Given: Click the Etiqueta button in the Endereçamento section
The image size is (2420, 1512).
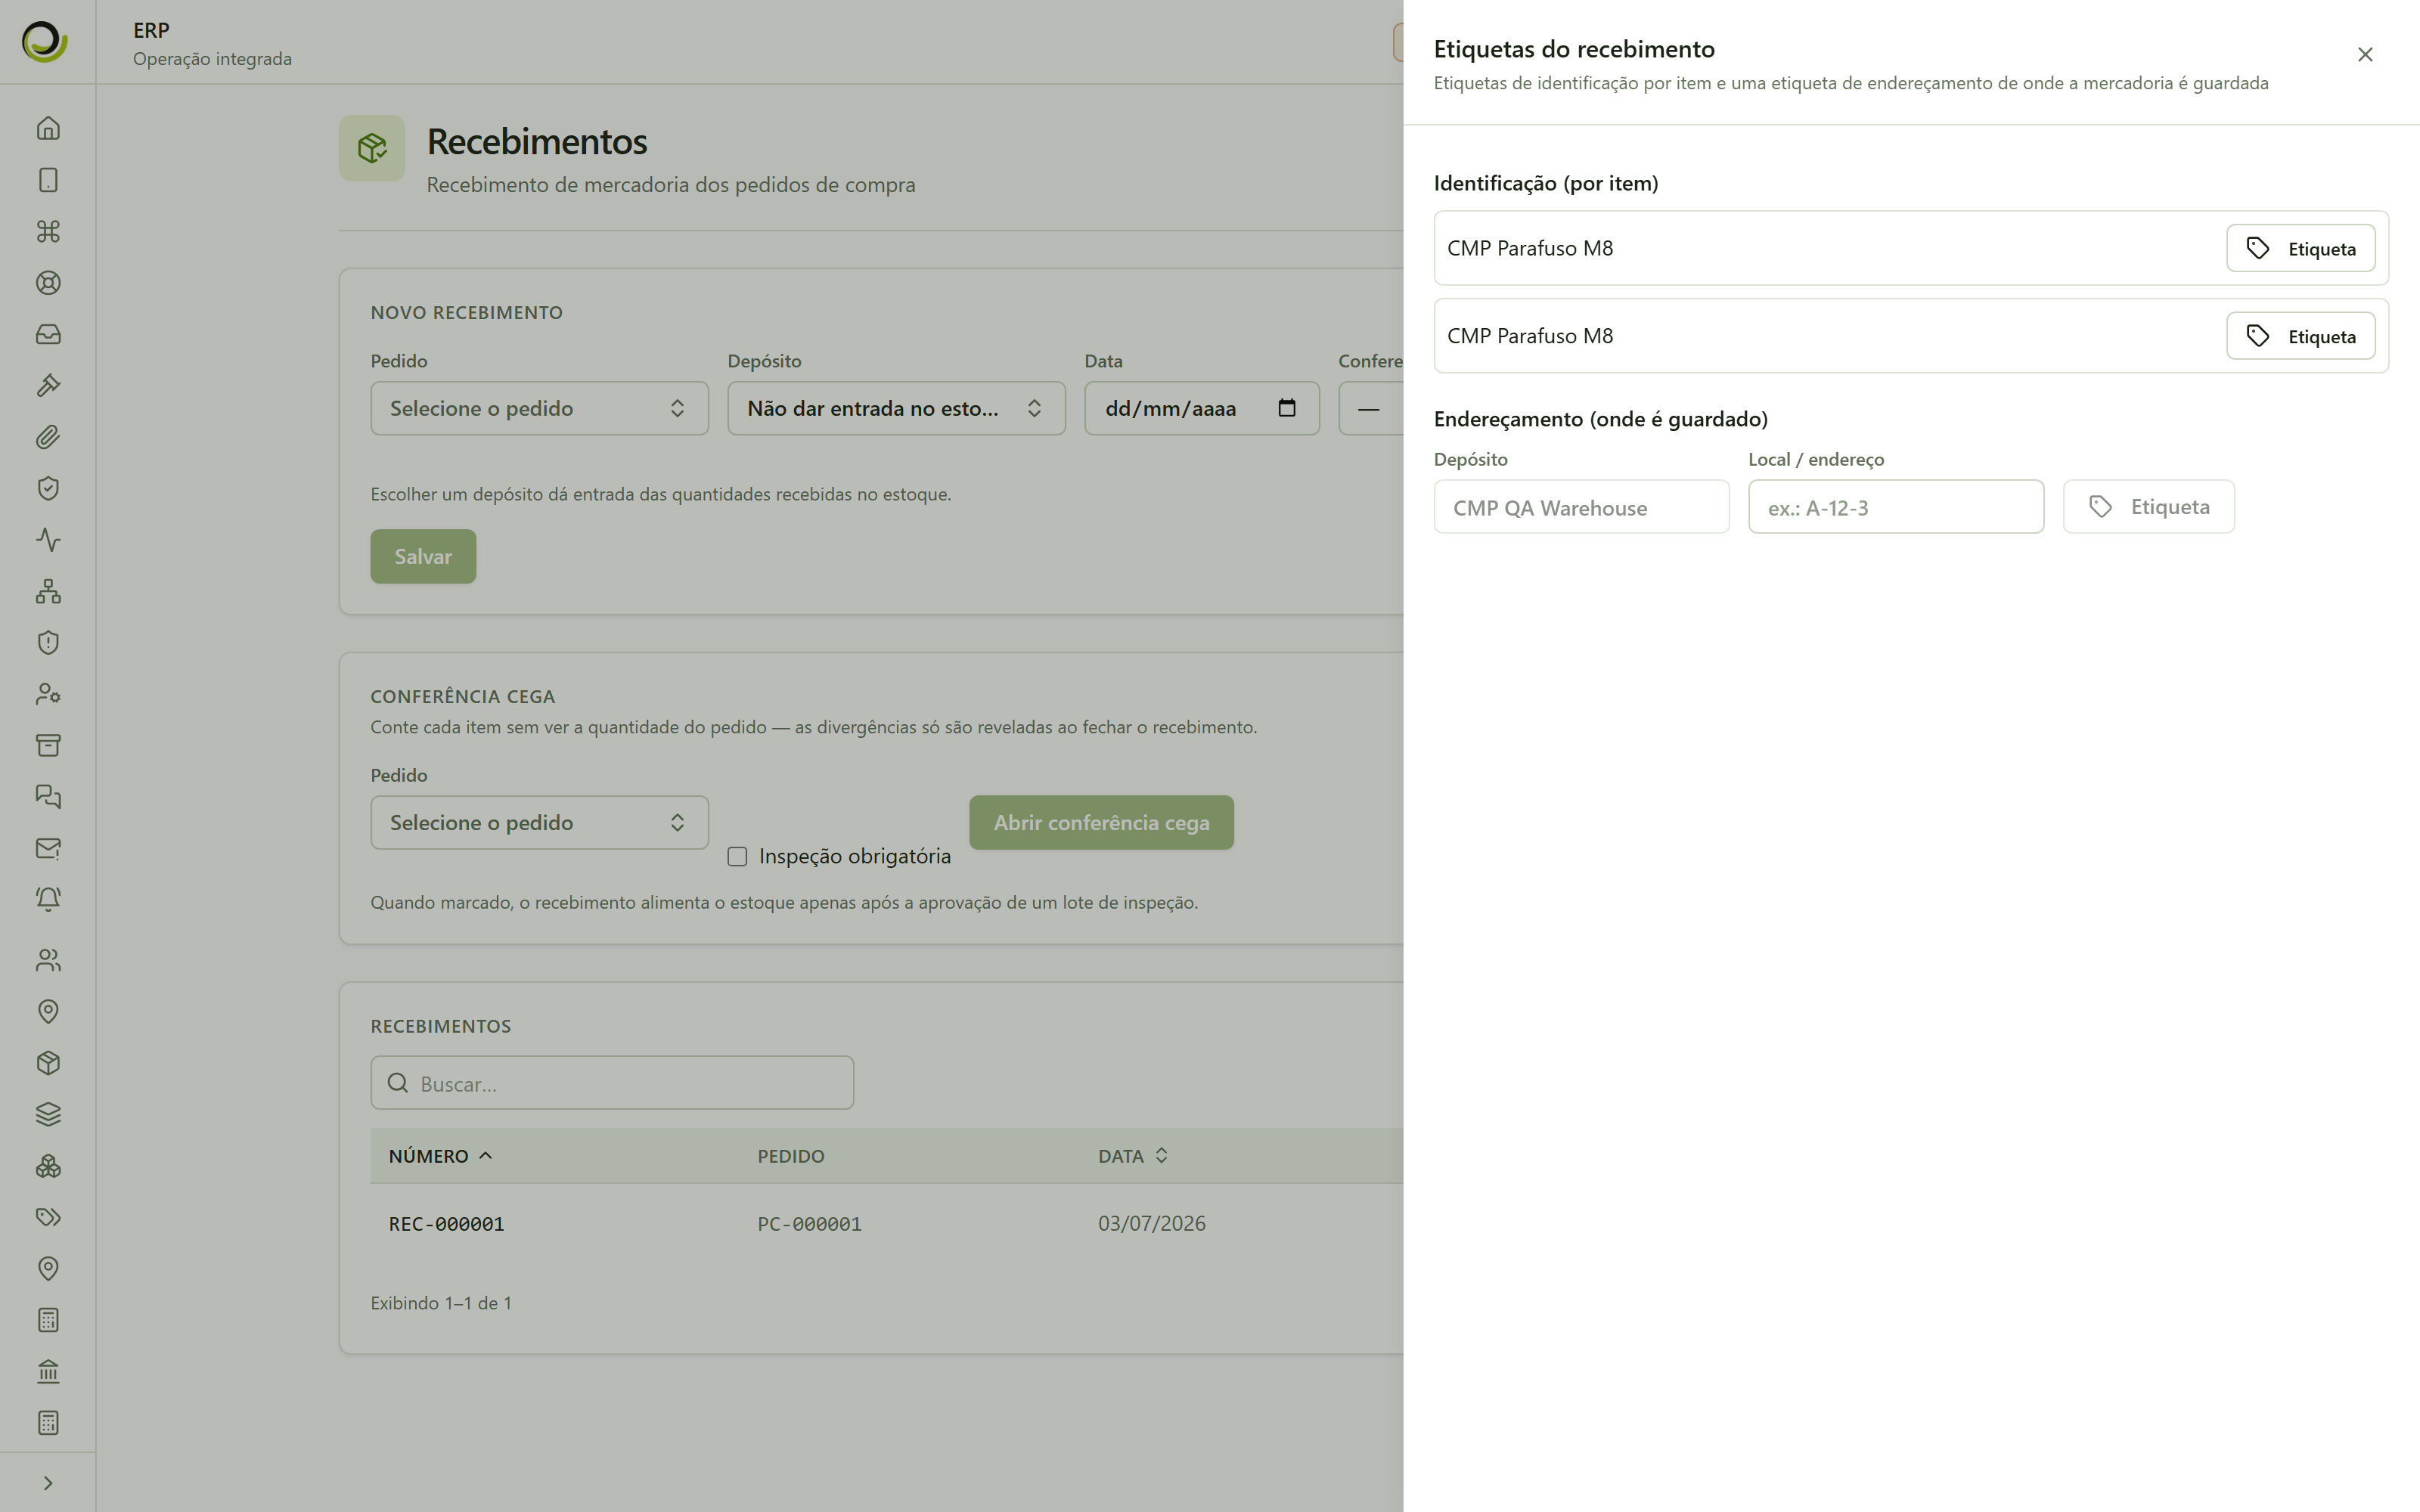Looking at the screenshot, I should pos(2148,507).
